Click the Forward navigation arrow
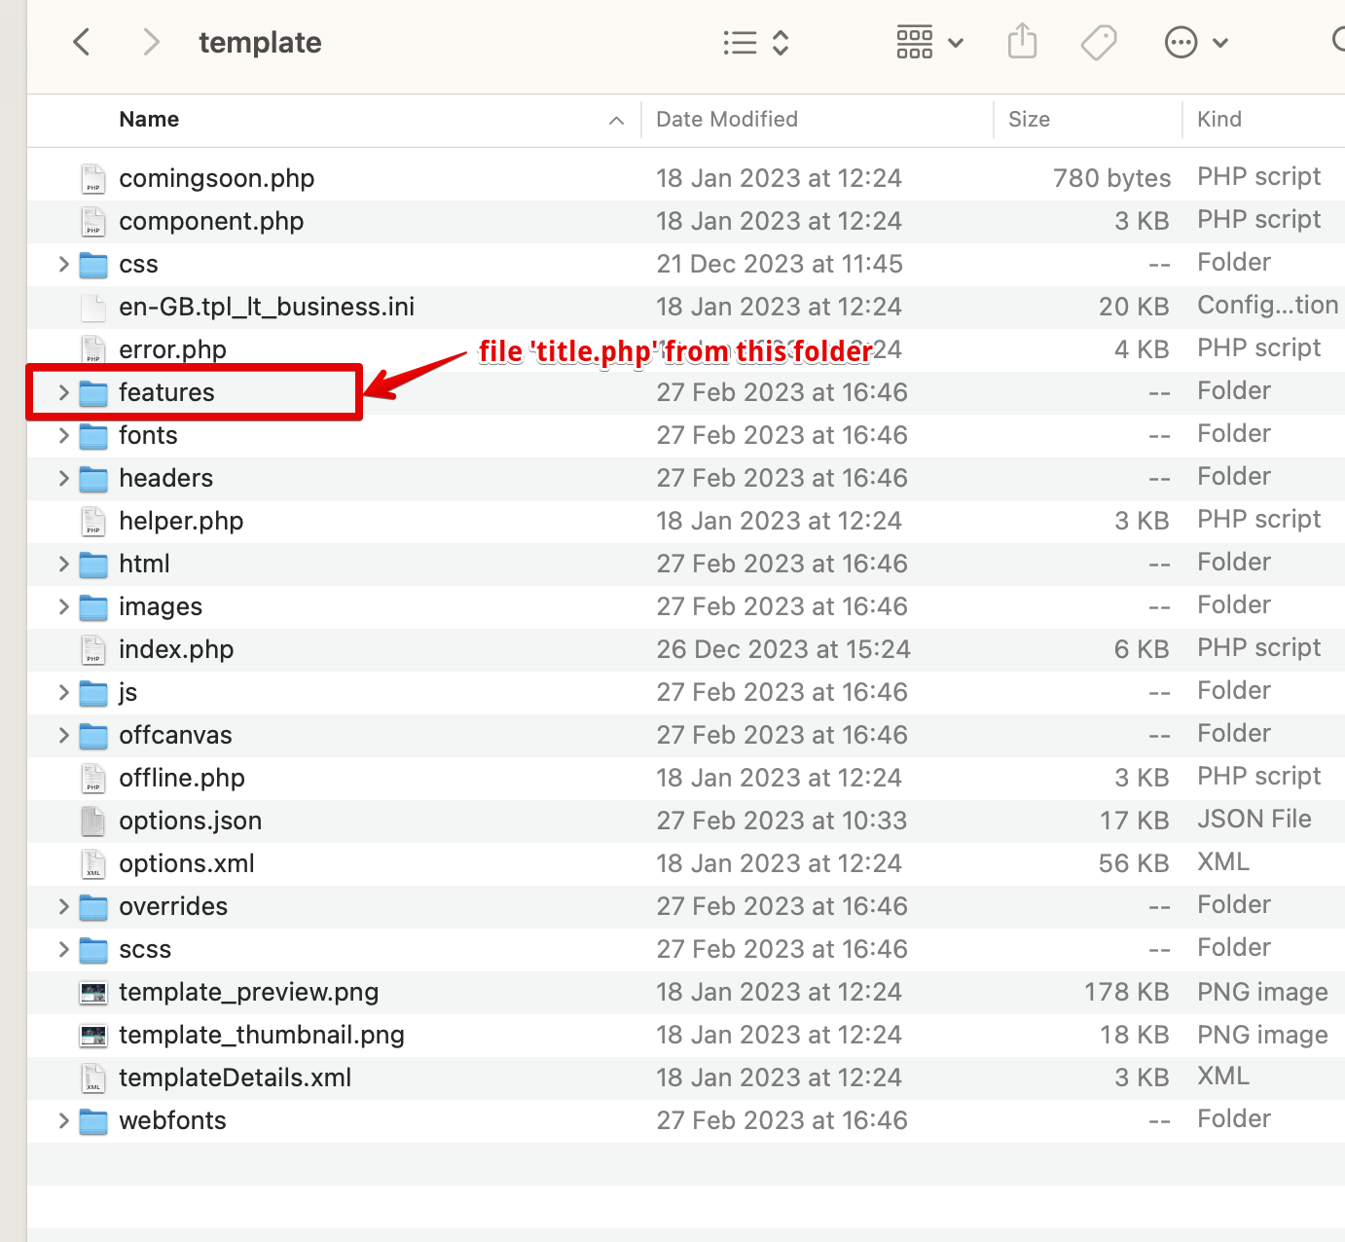This screenshot has width=1345, height=1242. (x=151, y=42)
